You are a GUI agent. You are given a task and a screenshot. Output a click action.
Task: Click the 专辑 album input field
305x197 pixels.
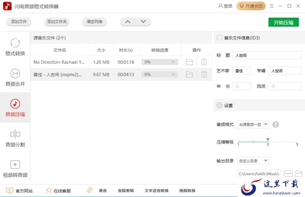click(285, 71)
